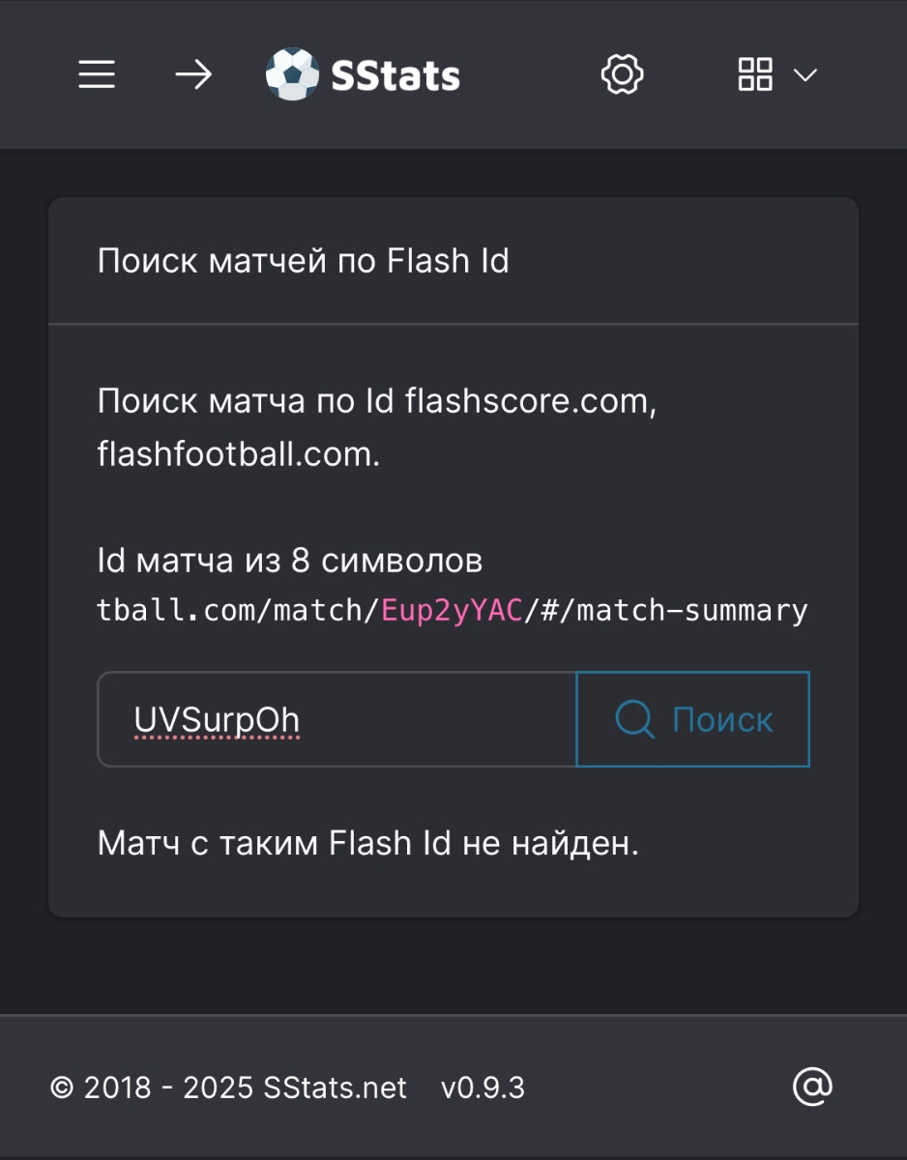The height and width of the screenshot is (1160, 907).
Task: Click the right arrow icon in header
Action: tap(193, 74)
